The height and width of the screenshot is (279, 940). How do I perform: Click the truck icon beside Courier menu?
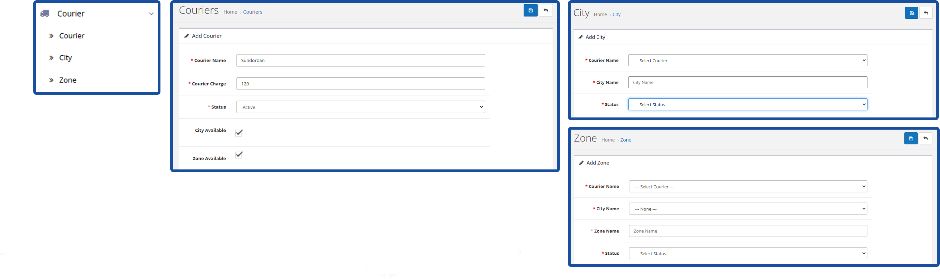[x=44, y=13]
